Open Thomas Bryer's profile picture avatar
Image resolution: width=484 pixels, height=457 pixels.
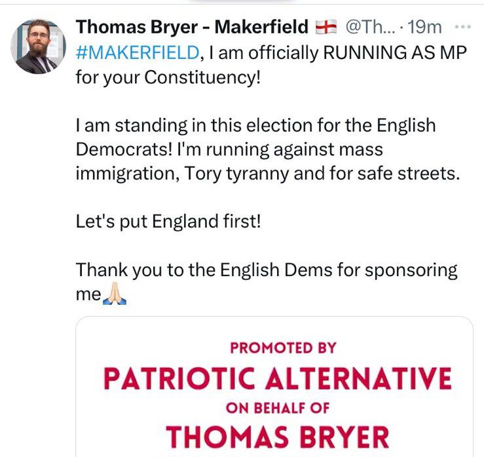click(x=36, y=47)
